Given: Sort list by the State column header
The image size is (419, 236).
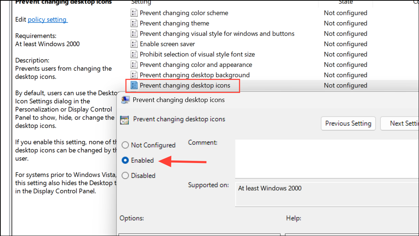Looking at the screenshot, I should point(345,3).
